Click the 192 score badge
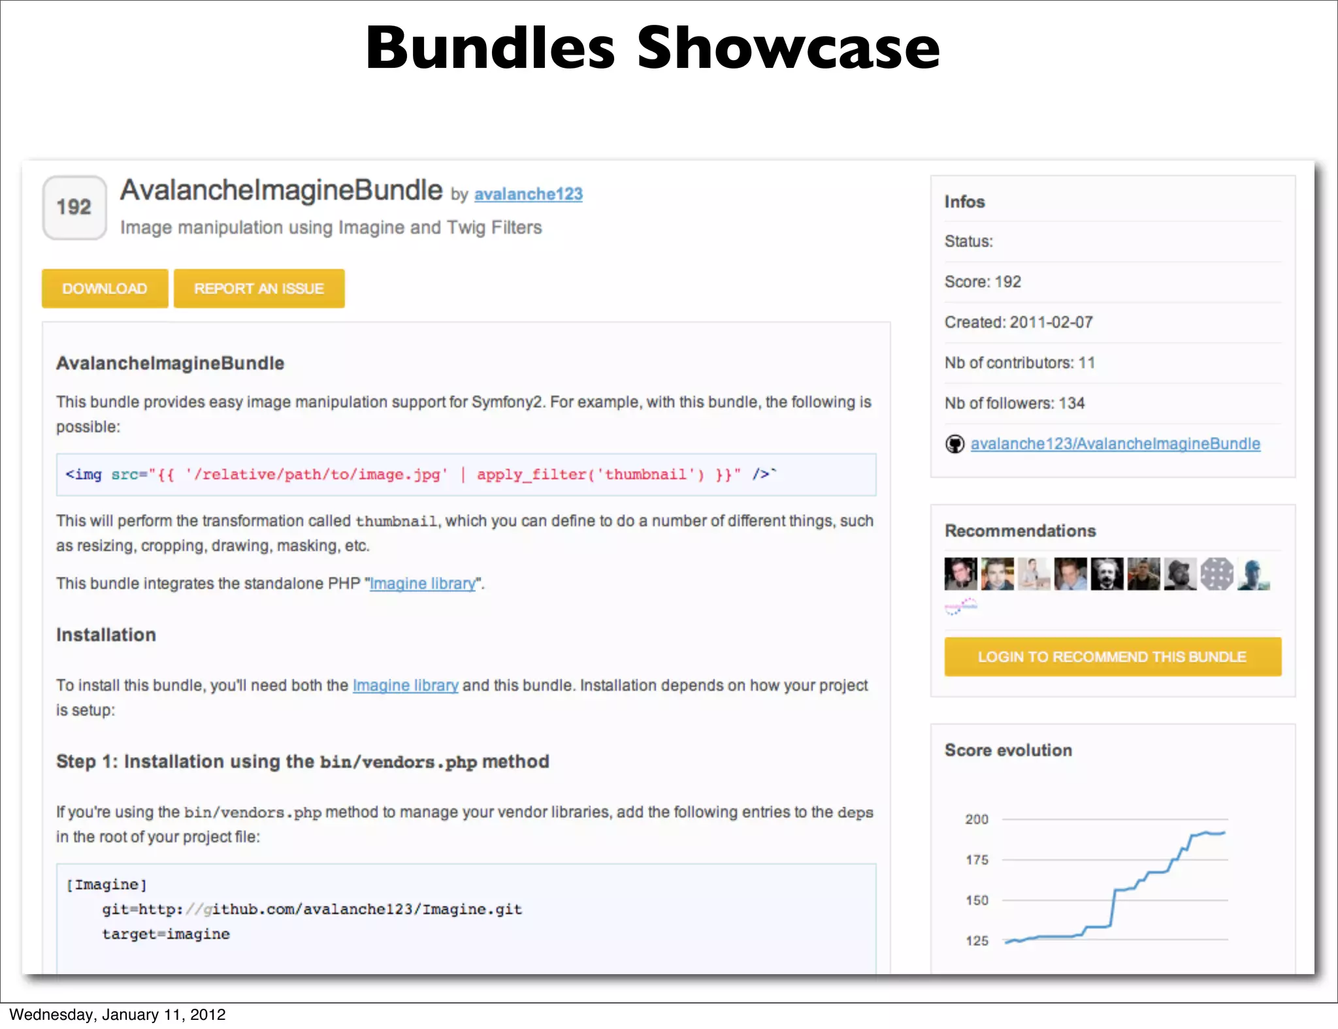 coord(74,208)
